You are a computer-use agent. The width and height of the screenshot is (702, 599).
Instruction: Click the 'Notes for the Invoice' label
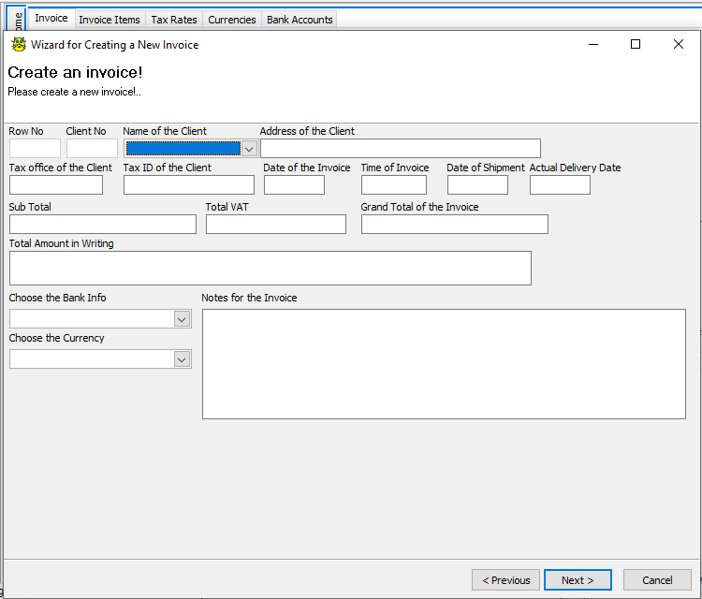coord(249,298)
